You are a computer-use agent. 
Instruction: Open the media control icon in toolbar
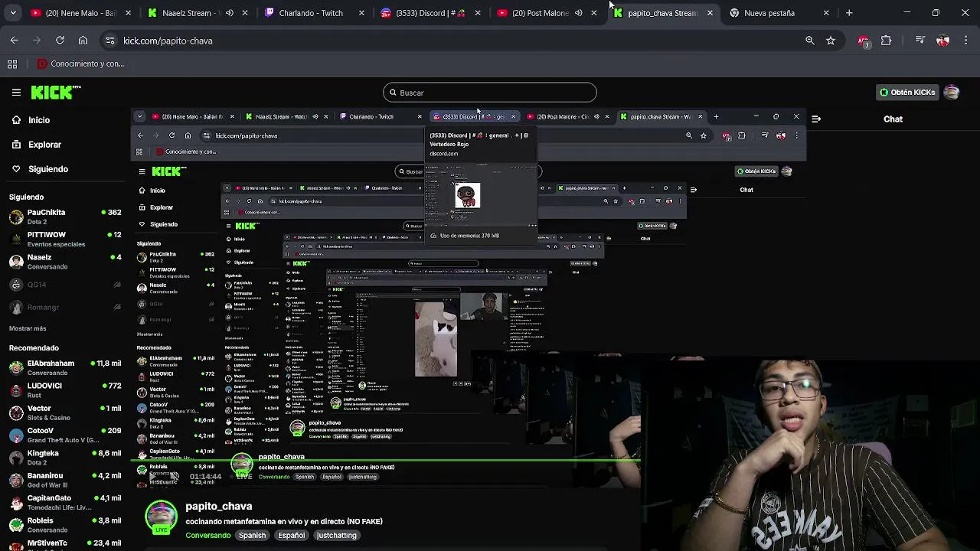click(920, 41)
